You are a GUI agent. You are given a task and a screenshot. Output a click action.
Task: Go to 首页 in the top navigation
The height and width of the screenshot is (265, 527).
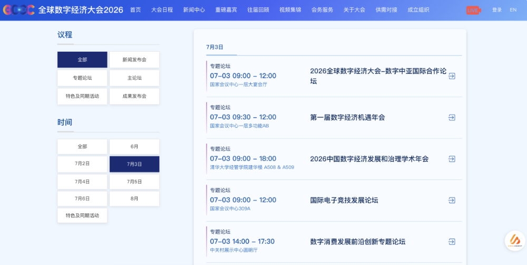point(135,10)
